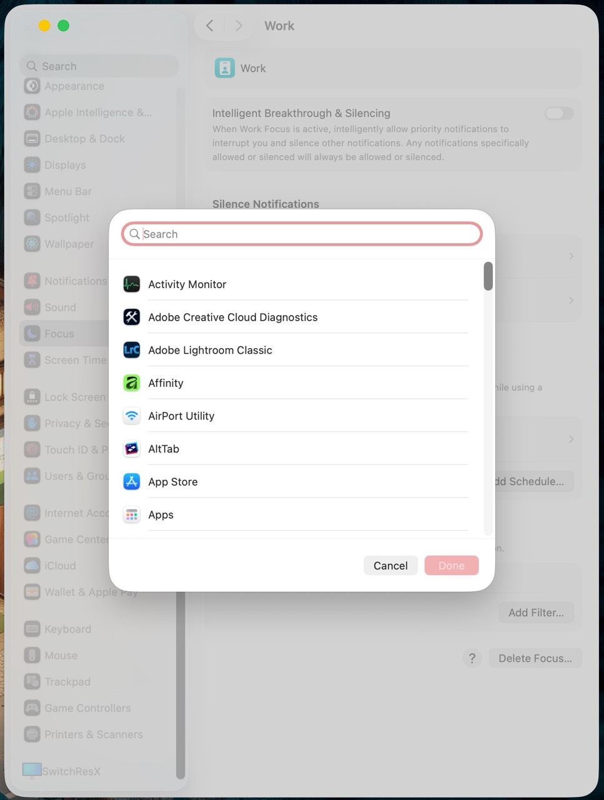This screenshot has height=800, width=604.
Task: Open first Silence Notifications row chevron
Action: click(571, 256)
